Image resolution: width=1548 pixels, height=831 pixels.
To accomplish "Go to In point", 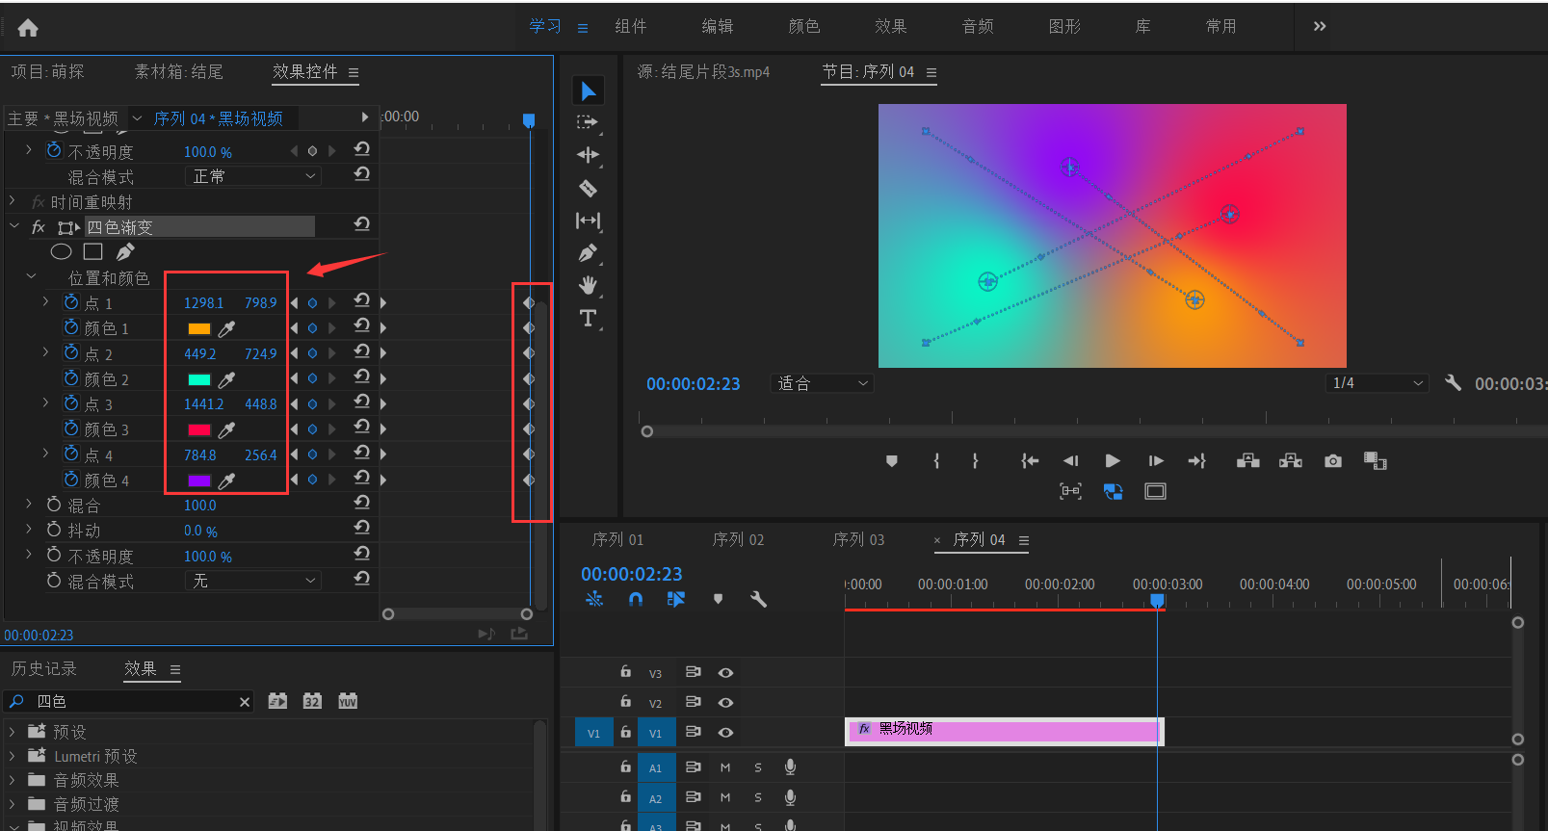I will (1030, 461).
